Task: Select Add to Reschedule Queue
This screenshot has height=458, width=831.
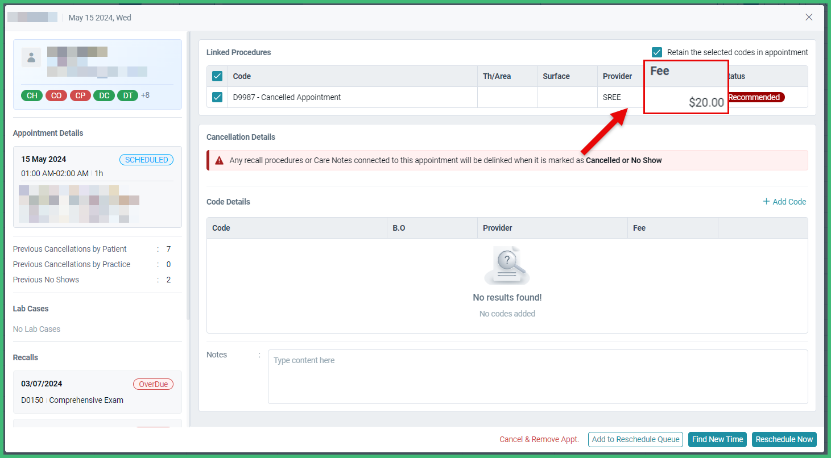Action: (635, 439)
